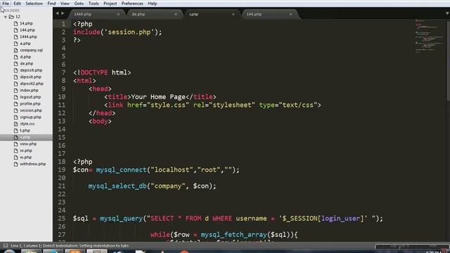This screenshot has height=253, width=450.
Task: Select the highlighted v.php sidebar row
Action: (26, 137)
